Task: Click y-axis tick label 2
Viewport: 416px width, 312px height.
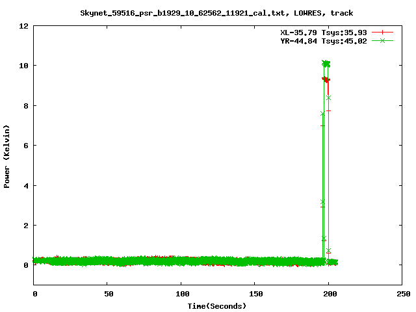Action: click(x=26, y=226)
